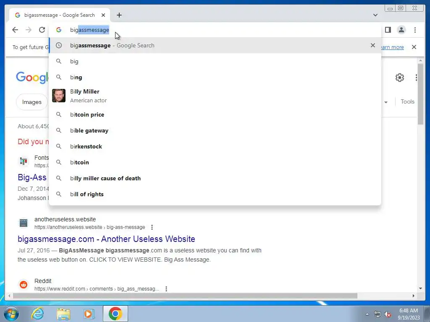Pick the 'birkenstock' suggestion
Image resolution: width=430 pixels, height=322 pixels.
pos(215,146)
